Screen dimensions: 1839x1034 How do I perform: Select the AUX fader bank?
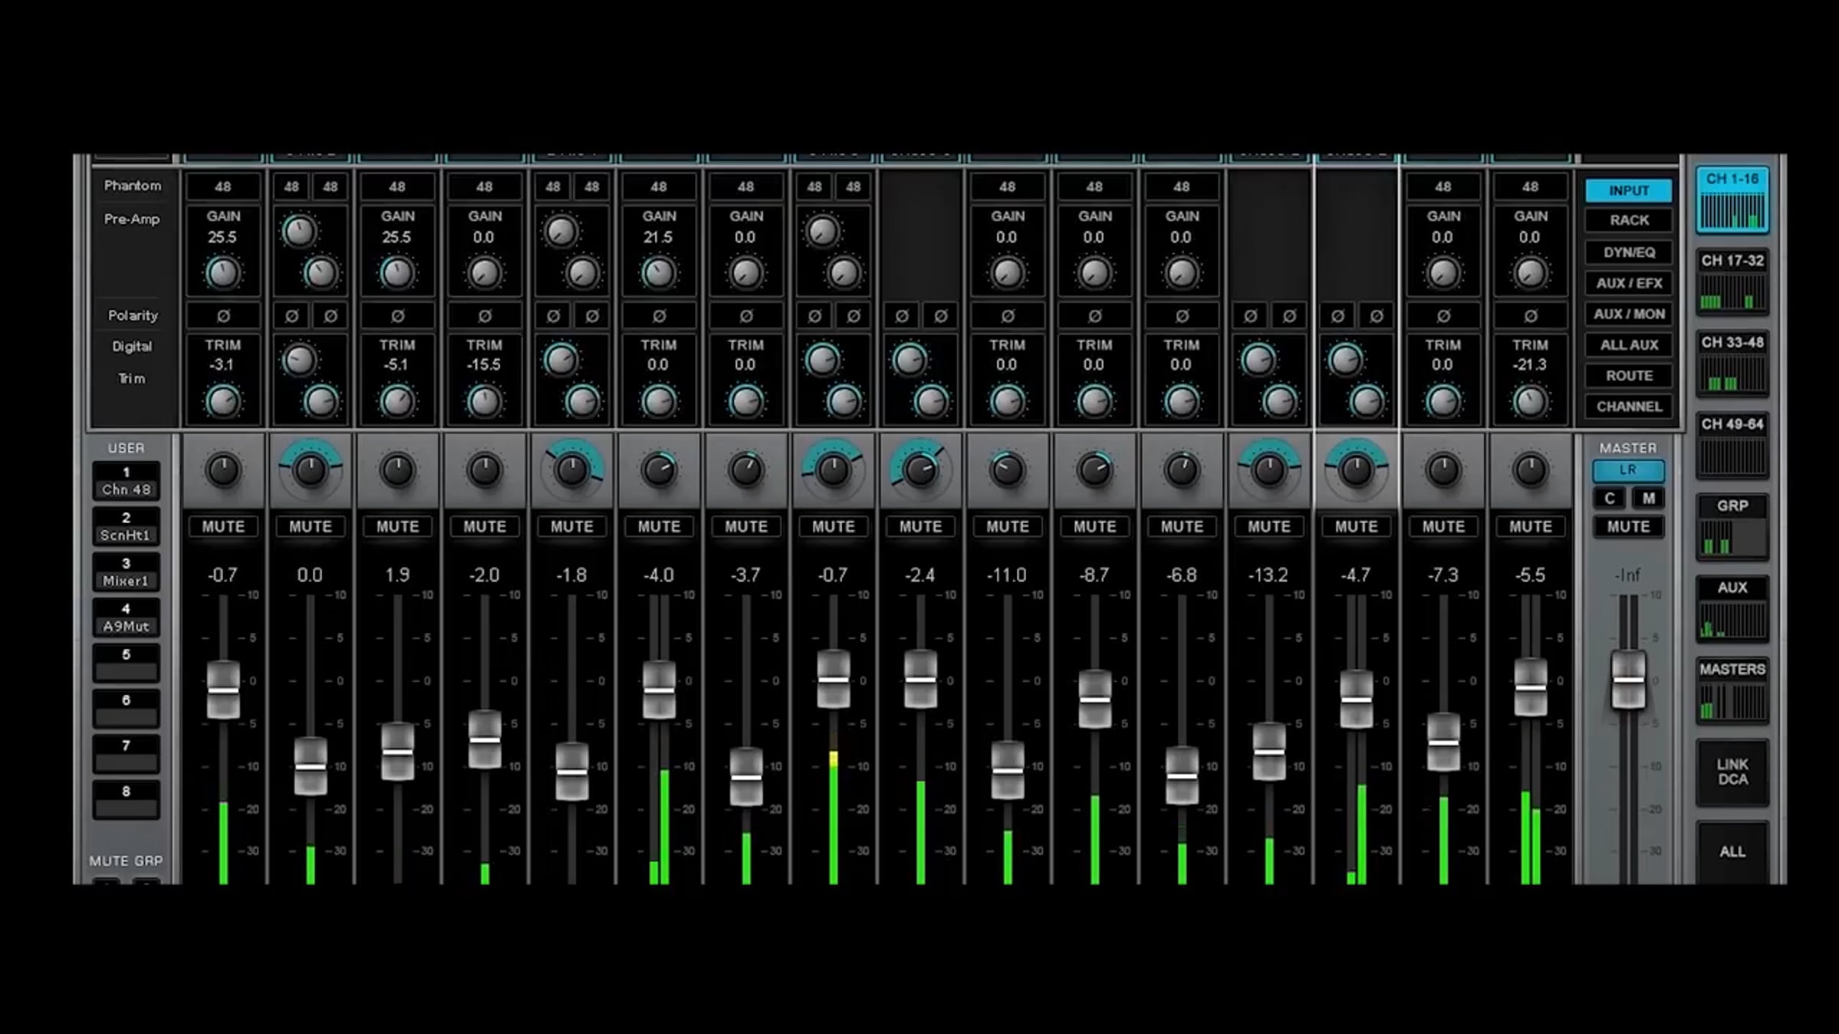(1732, 609)
